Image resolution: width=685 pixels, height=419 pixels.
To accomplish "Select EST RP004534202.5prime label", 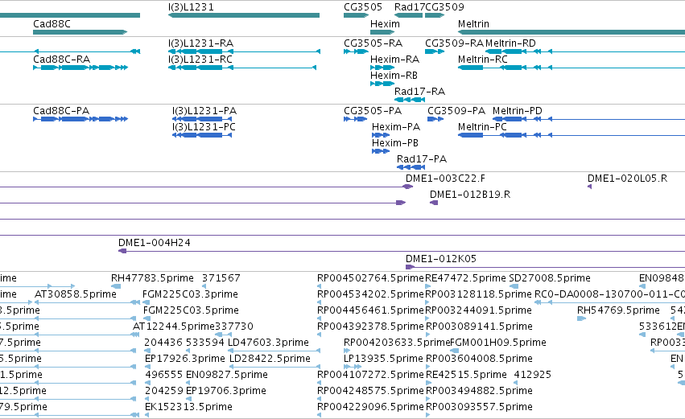I will coord(370,294).
